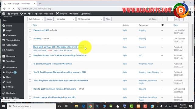Open the 15 Essential Plugins post title
Viewport: 195px width, 109px height.
point(53,64)
